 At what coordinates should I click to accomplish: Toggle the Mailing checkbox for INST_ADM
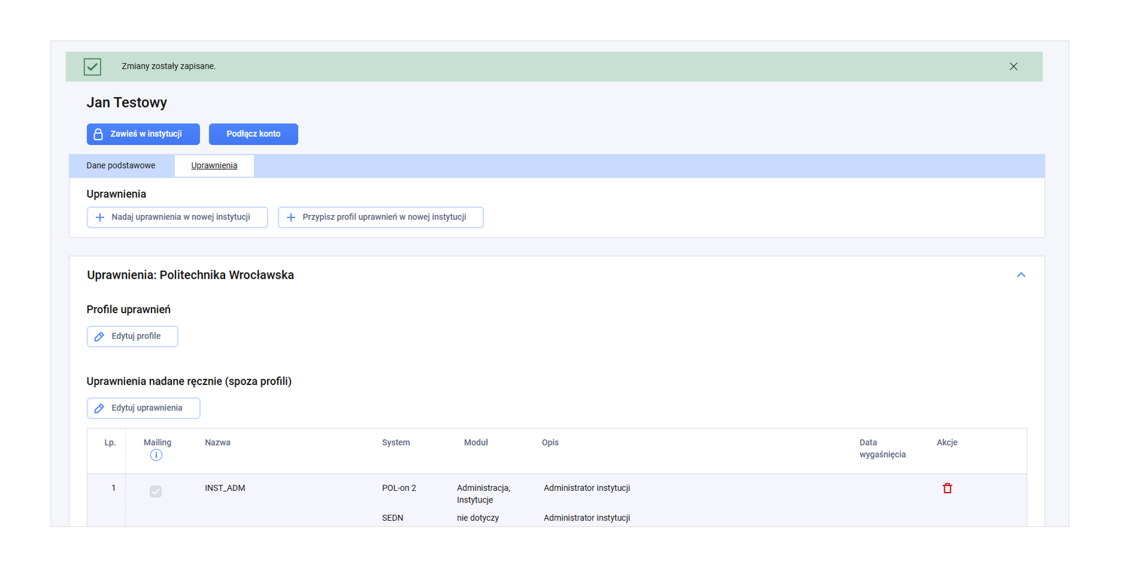coord(156,491)
